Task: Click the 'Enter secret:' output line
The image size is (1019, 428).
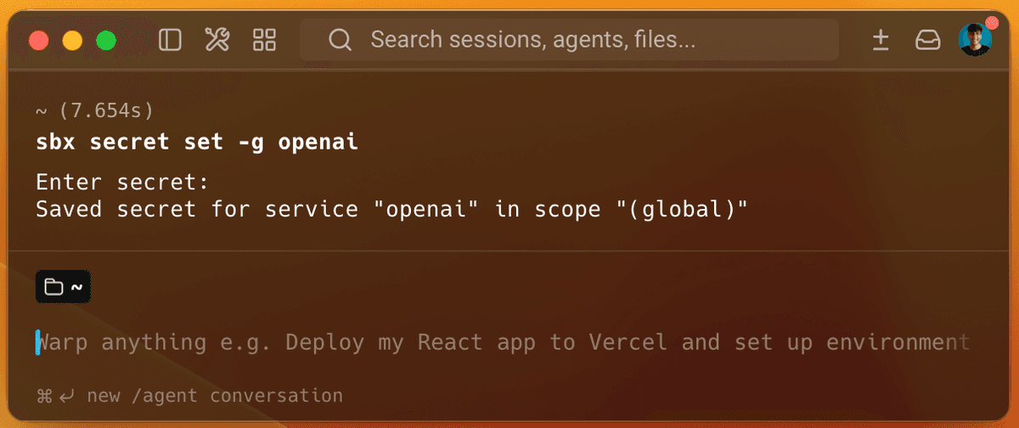Action: pos(122,183)
